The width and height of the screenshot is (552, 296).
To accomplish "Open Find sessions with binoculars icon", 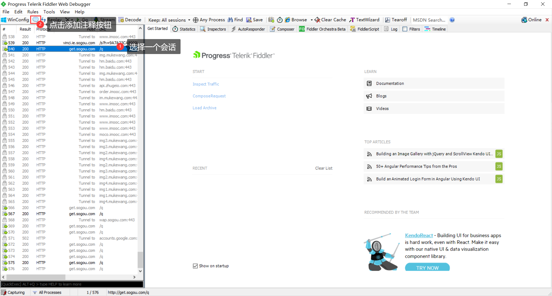I will 235,20.
